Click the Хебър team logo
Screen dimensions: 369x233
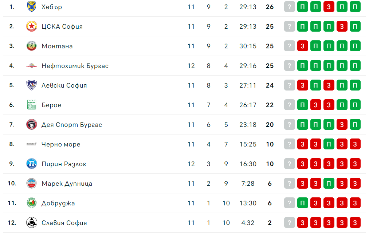pyautogui.click(x=32, y=7)
